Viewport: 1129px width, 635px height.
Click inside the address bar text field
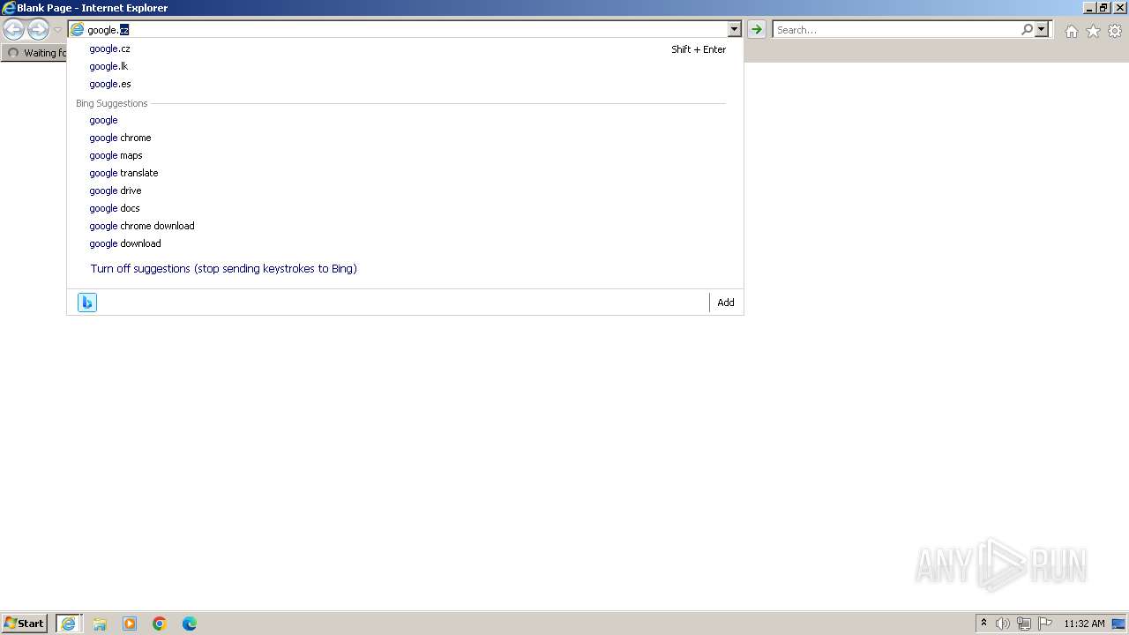(x=406, y=30)
